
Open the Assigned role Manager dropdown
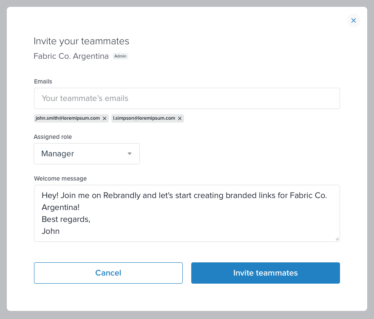click(87, 154)
